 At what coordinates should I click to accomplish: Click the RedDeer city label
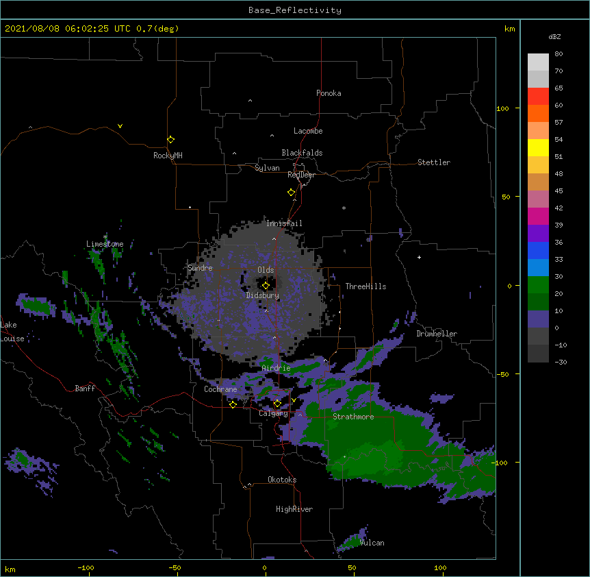click(x=301, y=175)
